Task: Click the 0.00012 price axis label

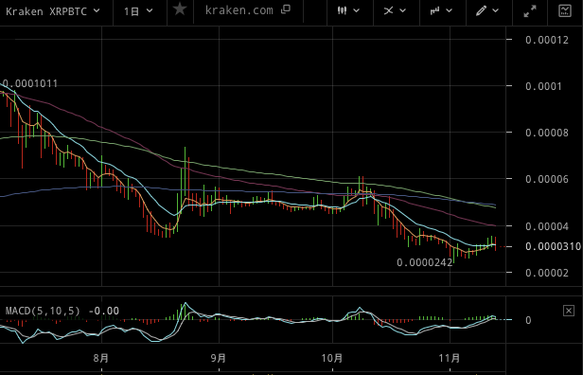Action: point(547,40)
